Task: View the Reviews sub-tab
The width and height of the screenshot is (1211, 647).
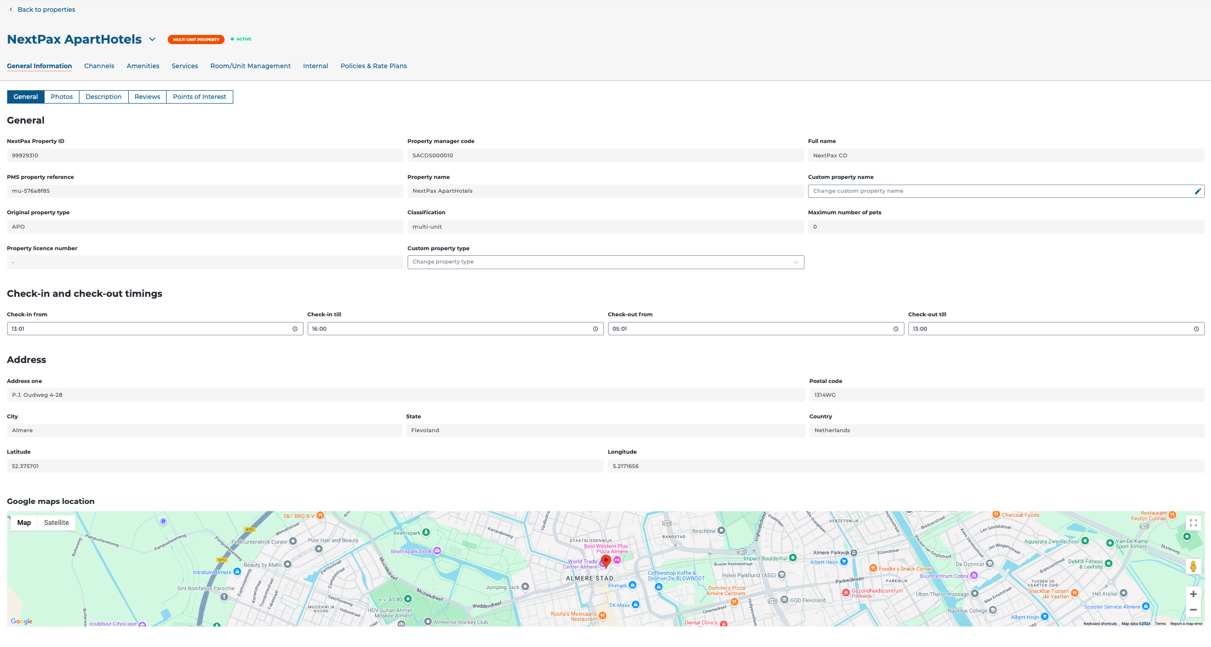Action: 147,97
